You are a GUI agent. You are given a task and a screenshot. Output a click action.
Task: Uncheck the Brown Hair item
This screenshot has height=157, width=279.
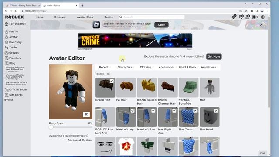[112, 81]
